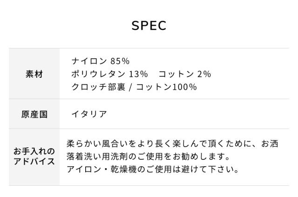This screenshot has height=197, width=298.
Task: Select the 2% value
Action: pos(204,74)
